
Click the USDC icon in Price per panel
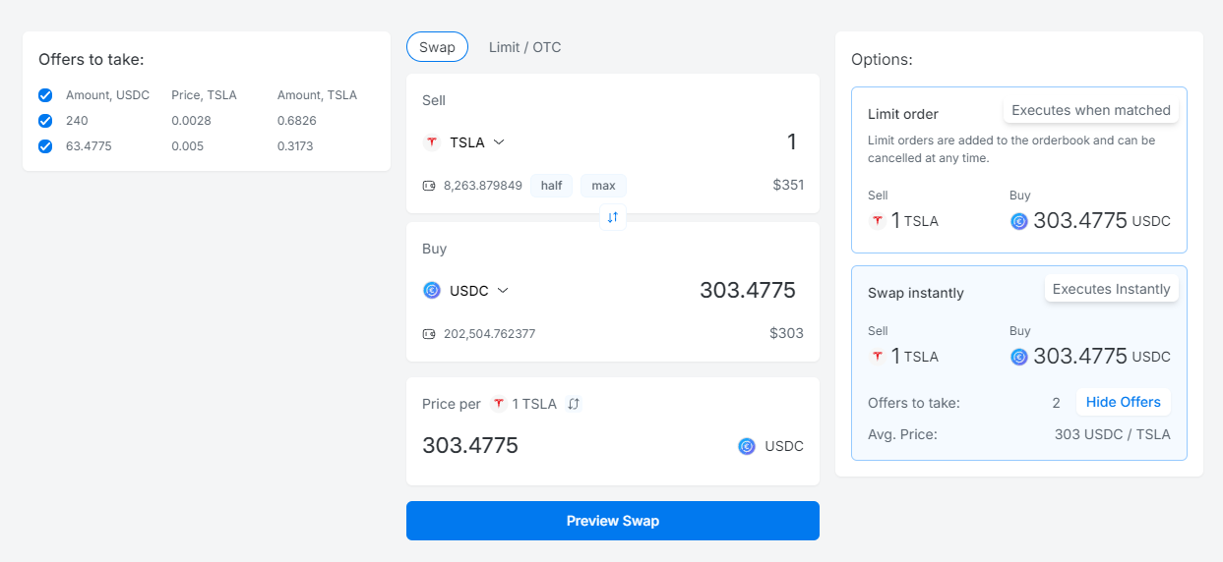[x=747, y=446]
